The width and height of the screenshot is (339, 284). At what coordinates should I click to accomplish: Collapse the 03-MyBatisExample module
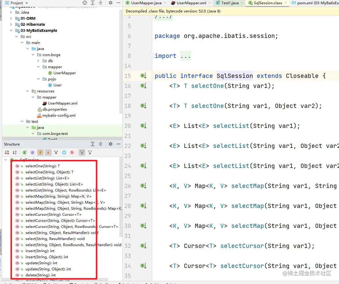[x=11, y=30]
